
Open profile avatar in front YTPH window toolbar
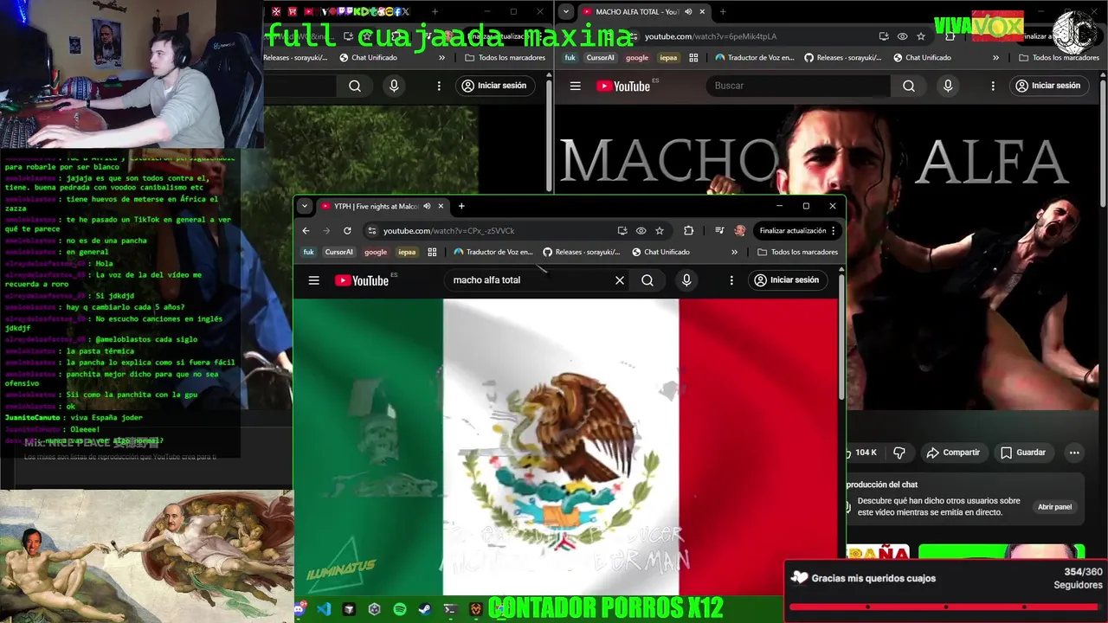pos(739,231)
